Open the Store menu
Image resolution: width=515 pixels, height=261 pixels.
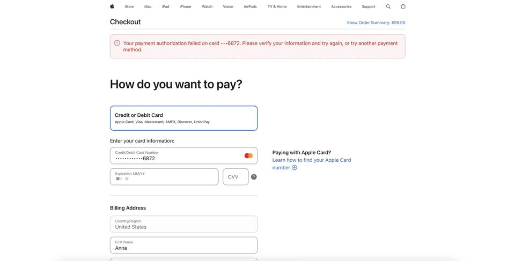point(129,6)
